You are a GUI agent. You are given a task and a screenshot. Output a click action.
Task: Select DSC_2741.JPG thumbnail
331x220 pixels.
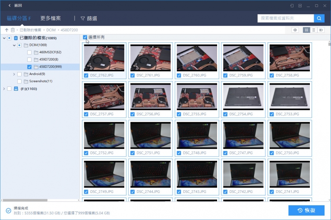[290, 174]
